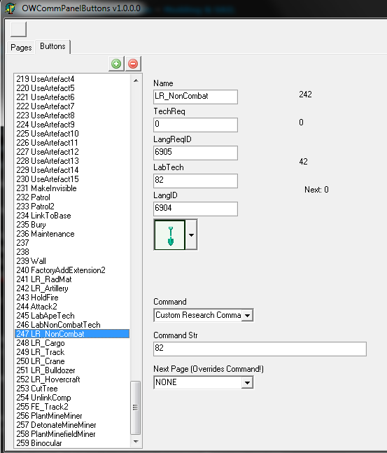Click the Name input field
The height and width of the screenshot is (453, 387).
click(195, 97)
